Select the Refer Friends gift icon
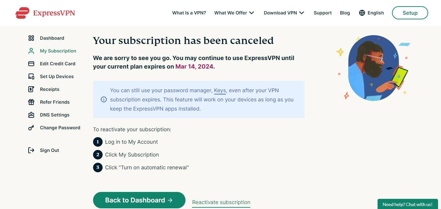The width and height of the screenshot is (441, 209). tap(31, 102)
